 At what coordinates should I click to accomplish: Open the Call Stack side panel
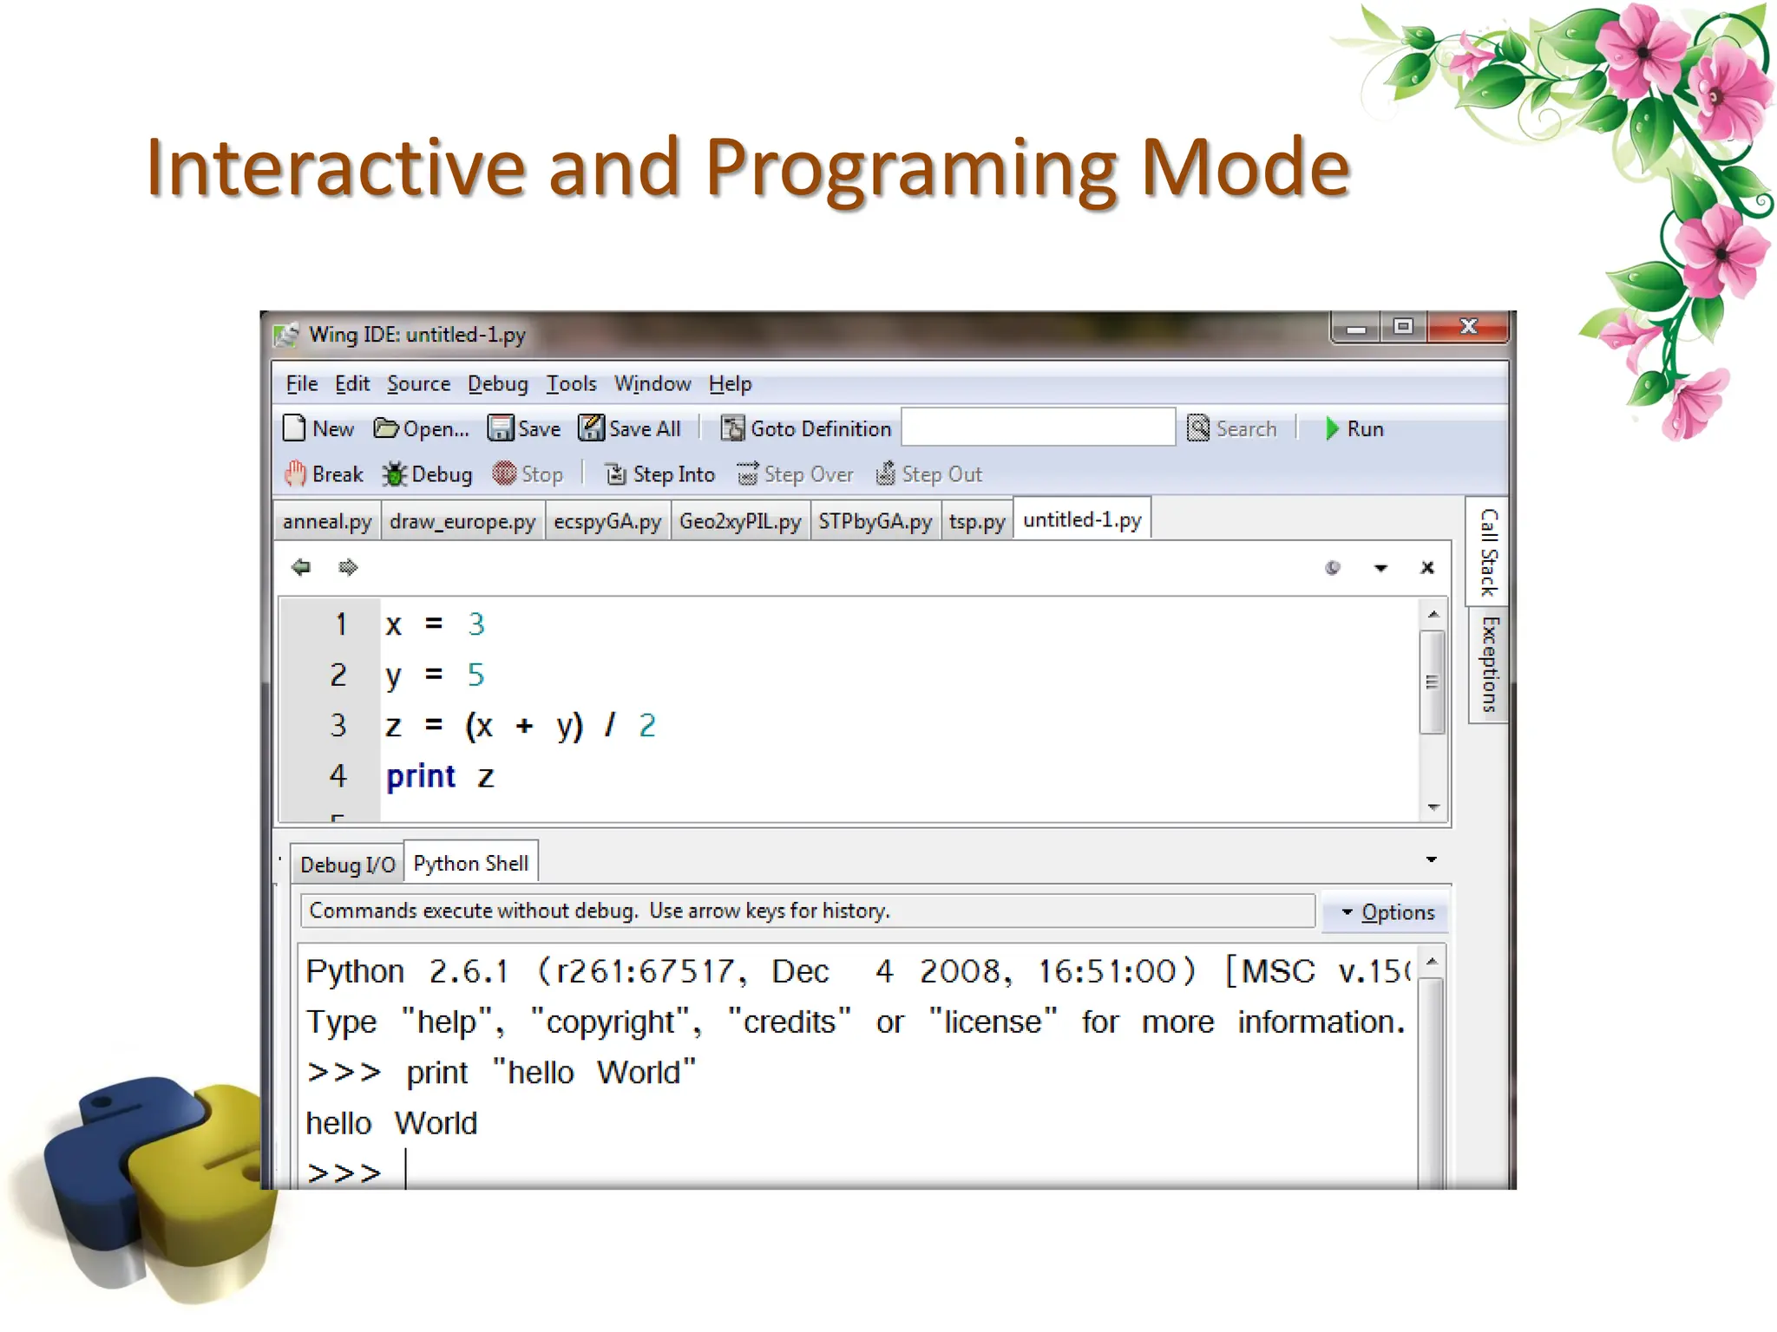[1488, 552]
